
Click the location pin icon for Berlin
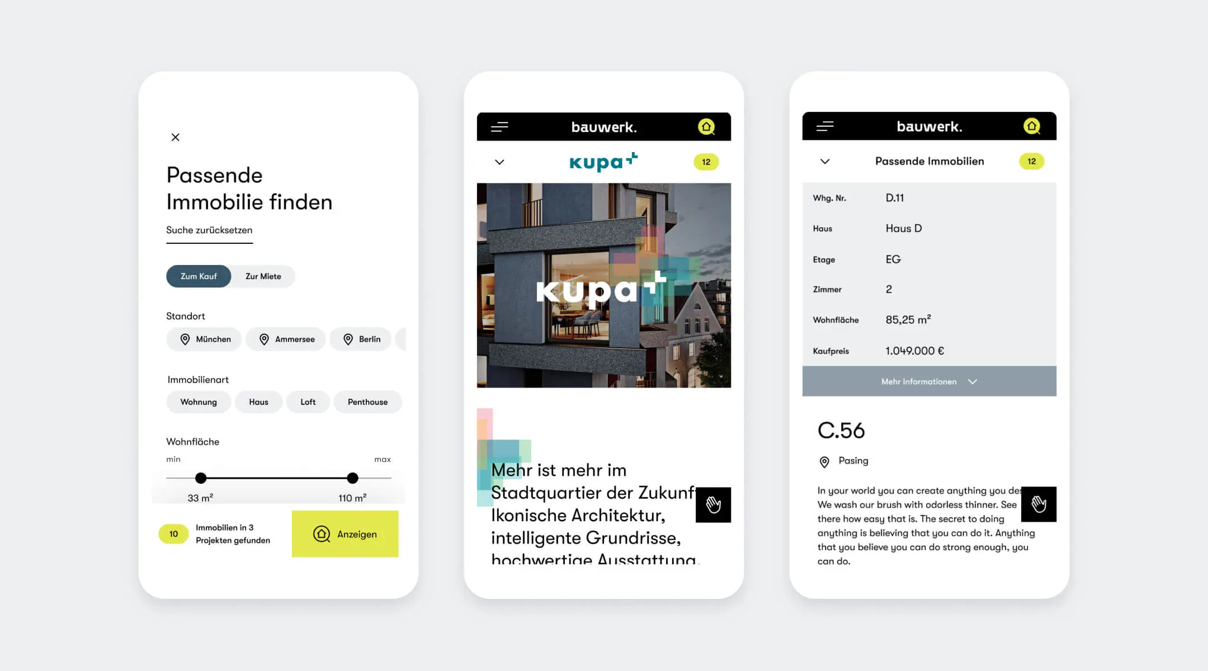coord(348,339)
